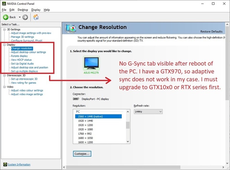Click Restore Defaults
230x170 pixels.
point(211,31)
